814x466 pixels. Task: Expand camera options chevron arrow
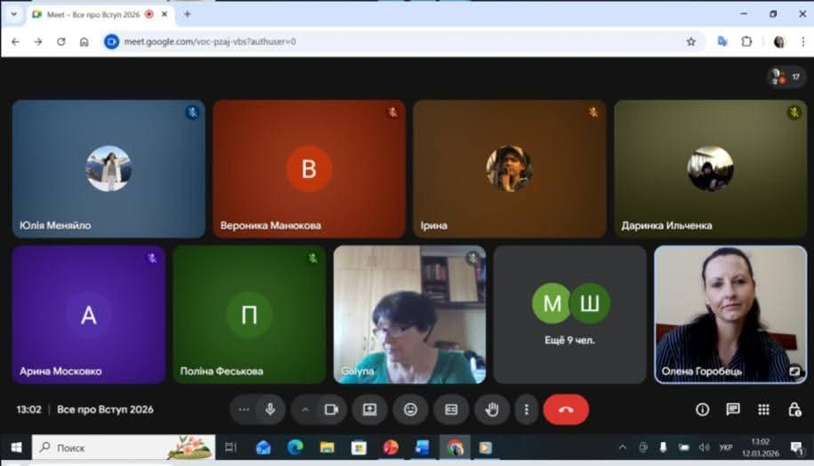pyautogui.click(x=305, y=409)
